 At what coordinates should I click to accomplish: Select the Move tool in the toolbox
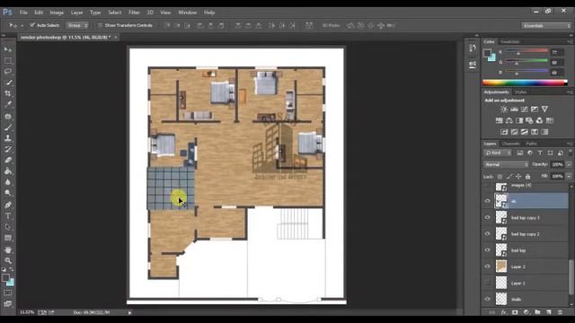point(8,49)
